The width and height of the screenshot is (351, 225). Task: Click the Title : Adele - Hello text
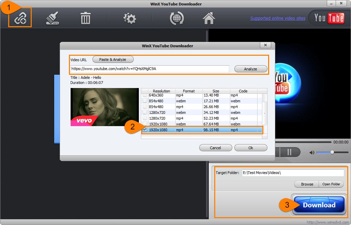coord(86,77)
